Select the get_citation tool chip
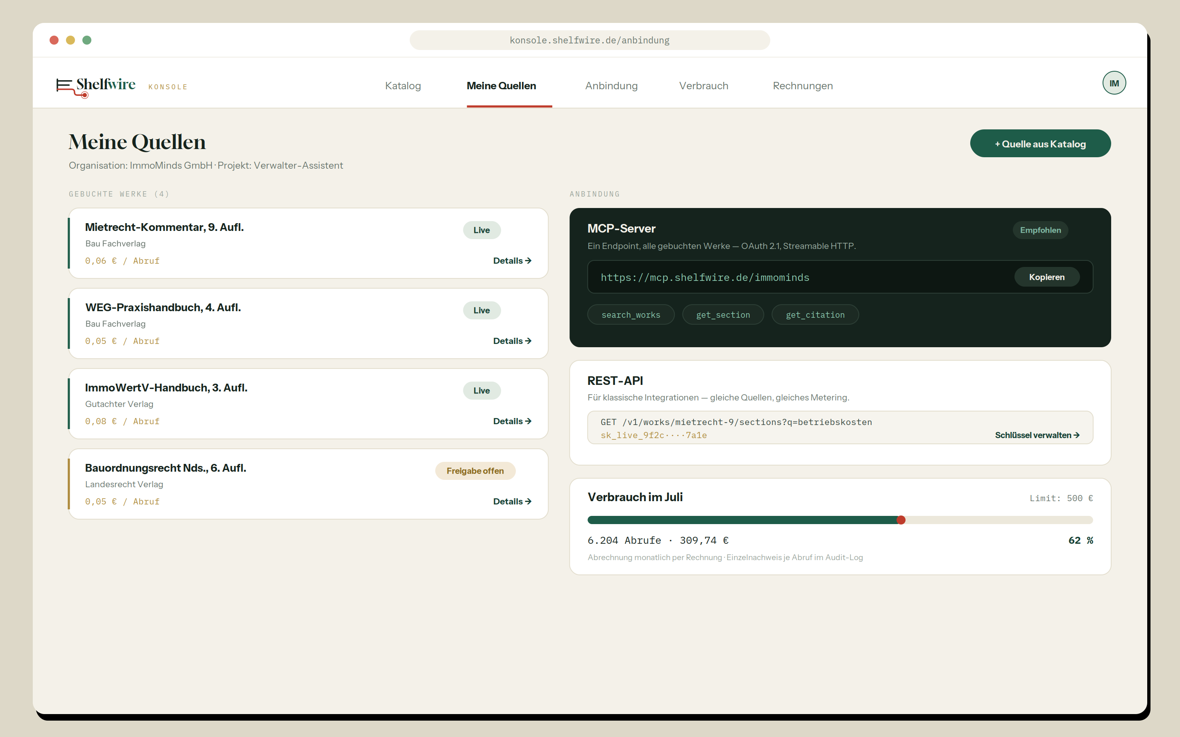 (x=815, y=315)
